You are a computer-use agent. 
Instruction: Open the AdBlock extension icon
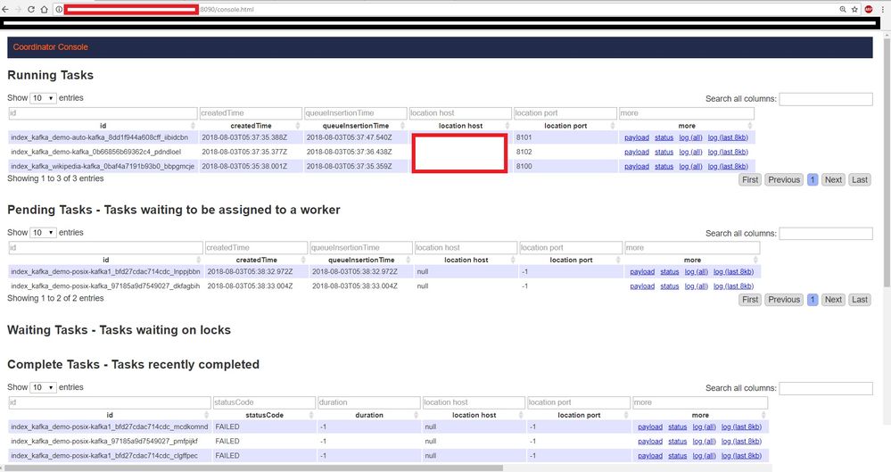868,8
